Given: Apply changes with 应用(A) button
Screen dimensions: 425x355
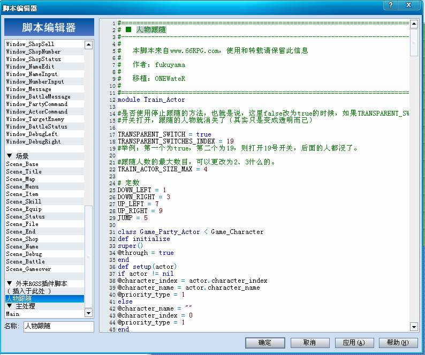Looking at the screenshot, I should [x=354, y=343].
